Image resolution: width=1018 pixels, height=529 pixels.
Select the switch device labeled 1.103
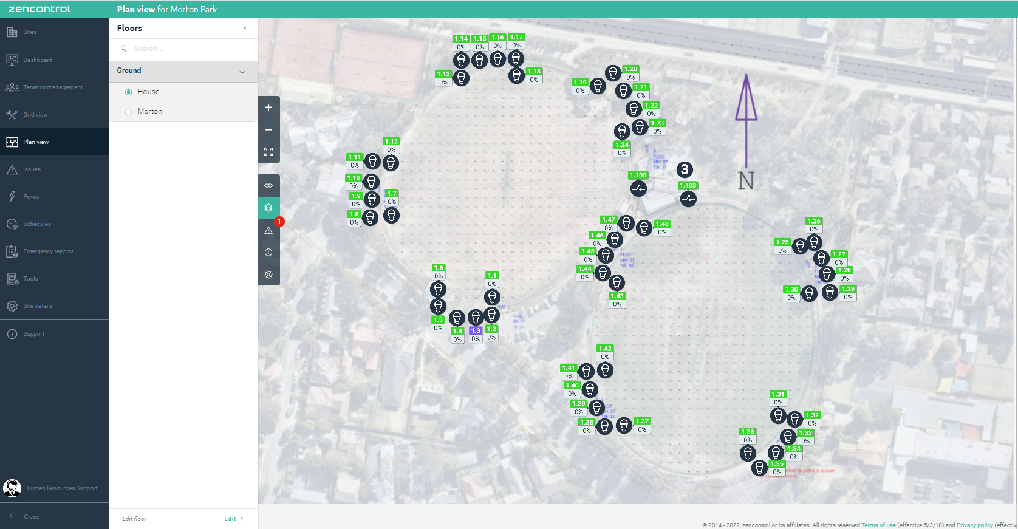(688, 199)
